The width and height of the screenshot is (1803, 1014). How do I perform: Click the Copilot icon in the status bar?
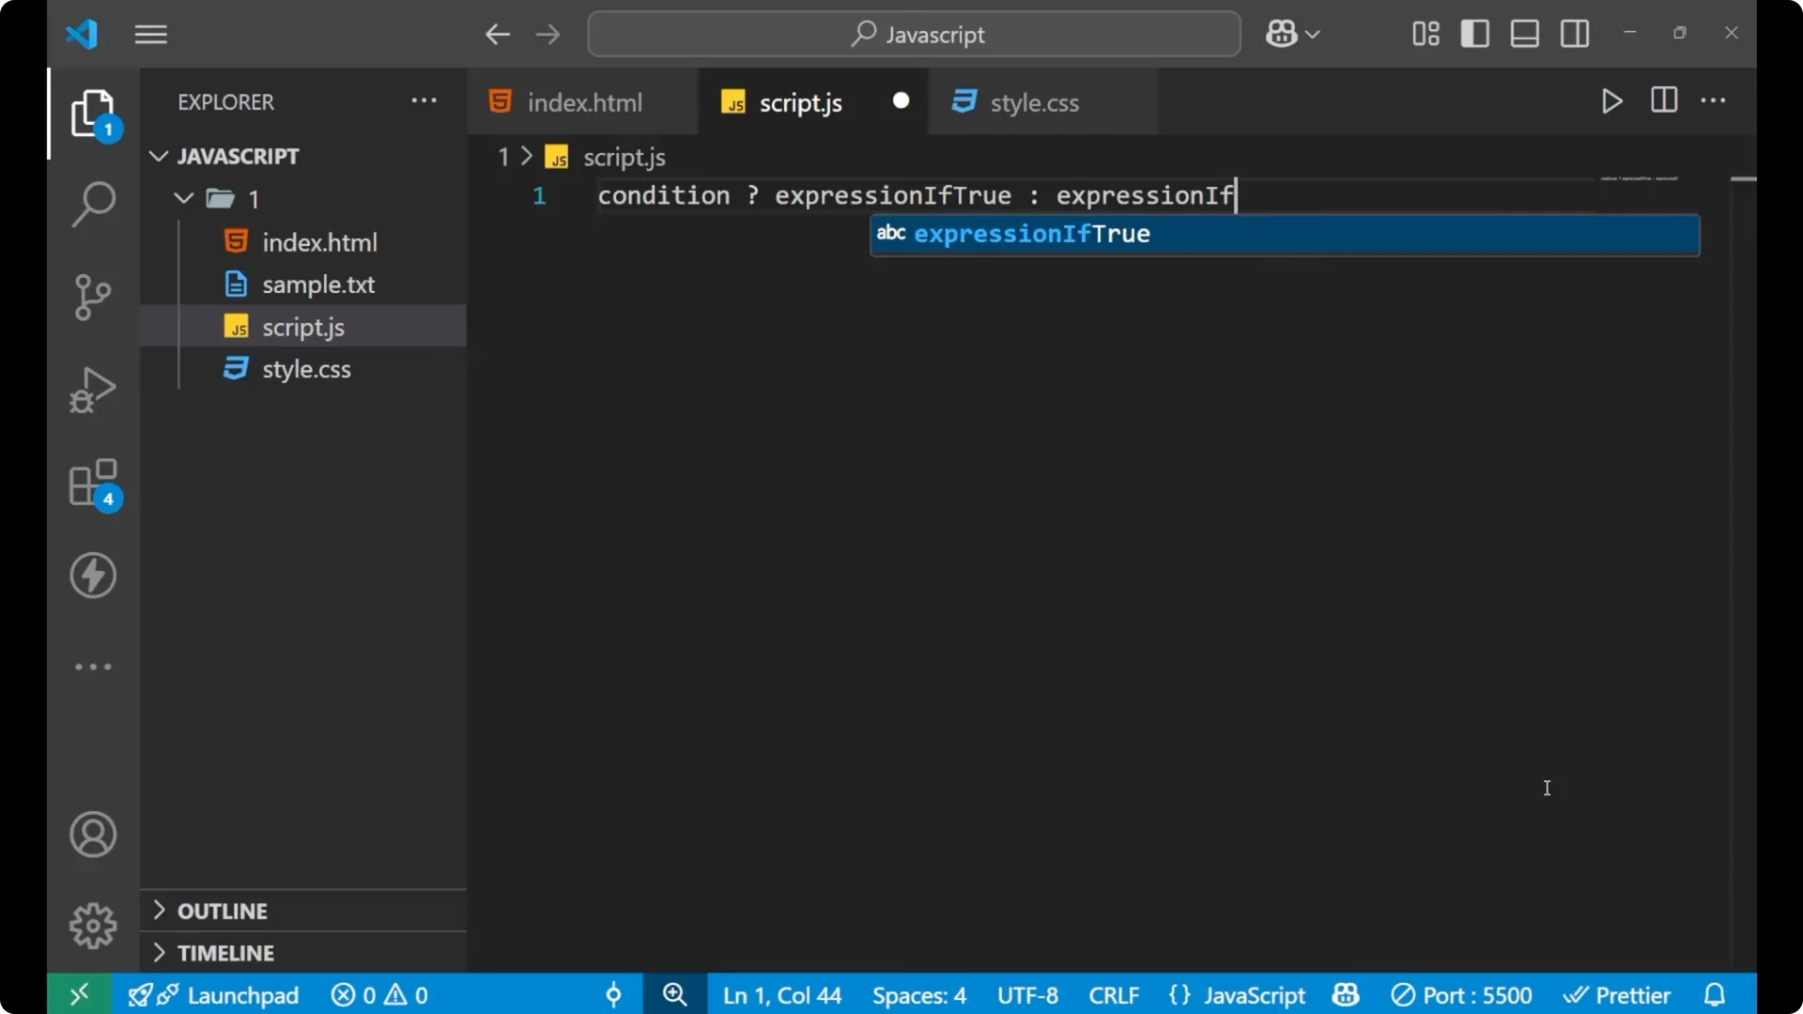tap(1345, 994)
